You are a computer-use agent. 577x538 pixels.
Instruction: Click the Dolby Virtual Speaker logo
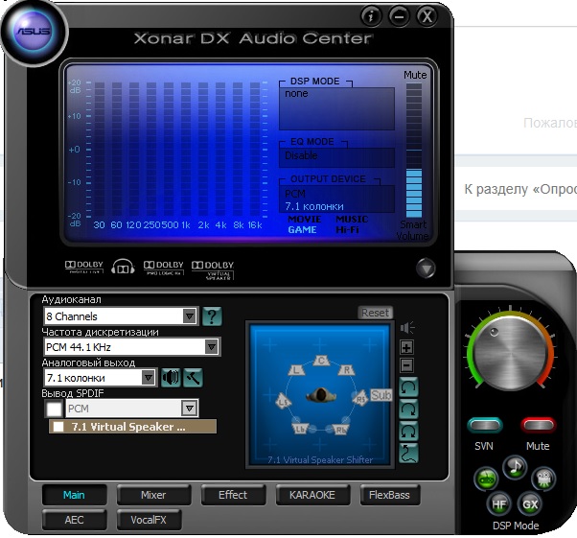coord(213,270)
